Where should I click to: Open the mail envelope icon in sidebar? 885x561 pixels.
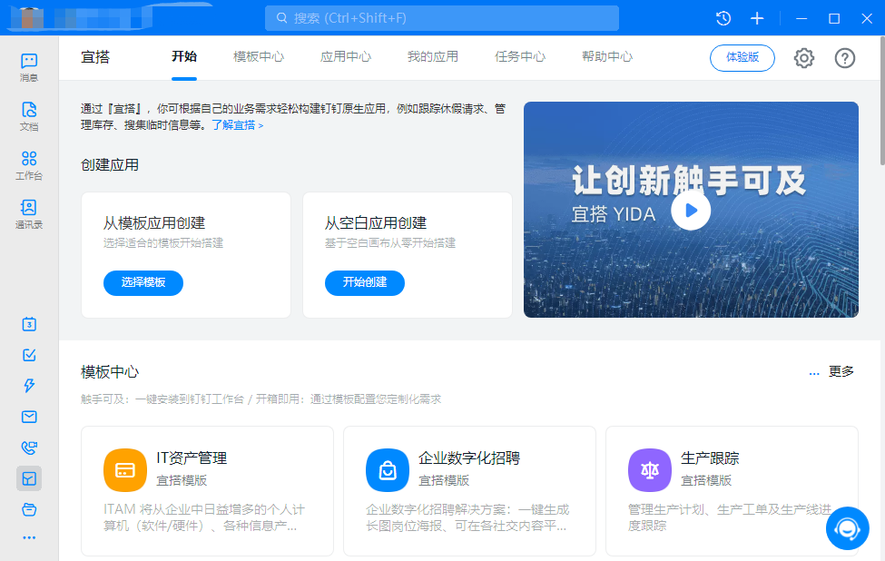coord(29,417)
